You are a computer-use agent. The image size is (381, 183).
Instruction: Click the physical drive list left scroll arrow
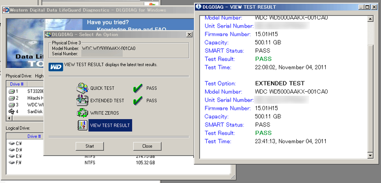pos(10,118)
